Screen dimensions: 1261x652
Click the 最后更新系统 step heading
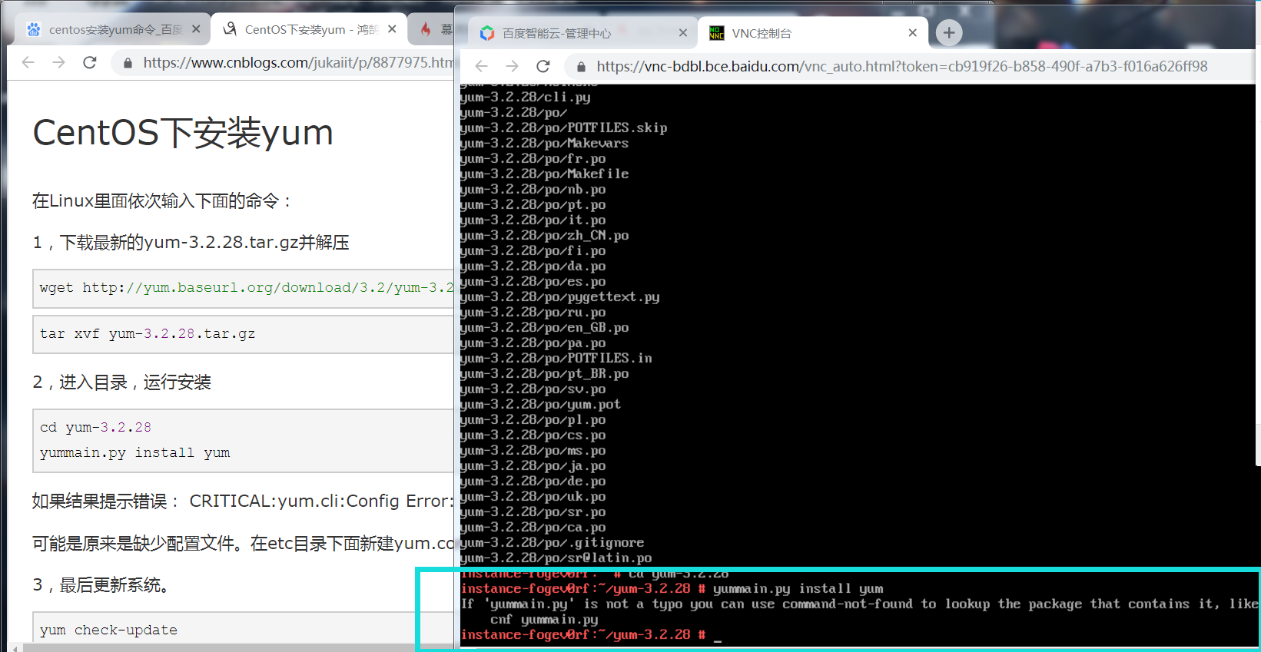(101, 585)
